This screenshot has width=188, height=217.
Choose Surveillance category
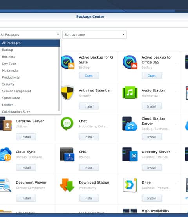tap(29, 98)
